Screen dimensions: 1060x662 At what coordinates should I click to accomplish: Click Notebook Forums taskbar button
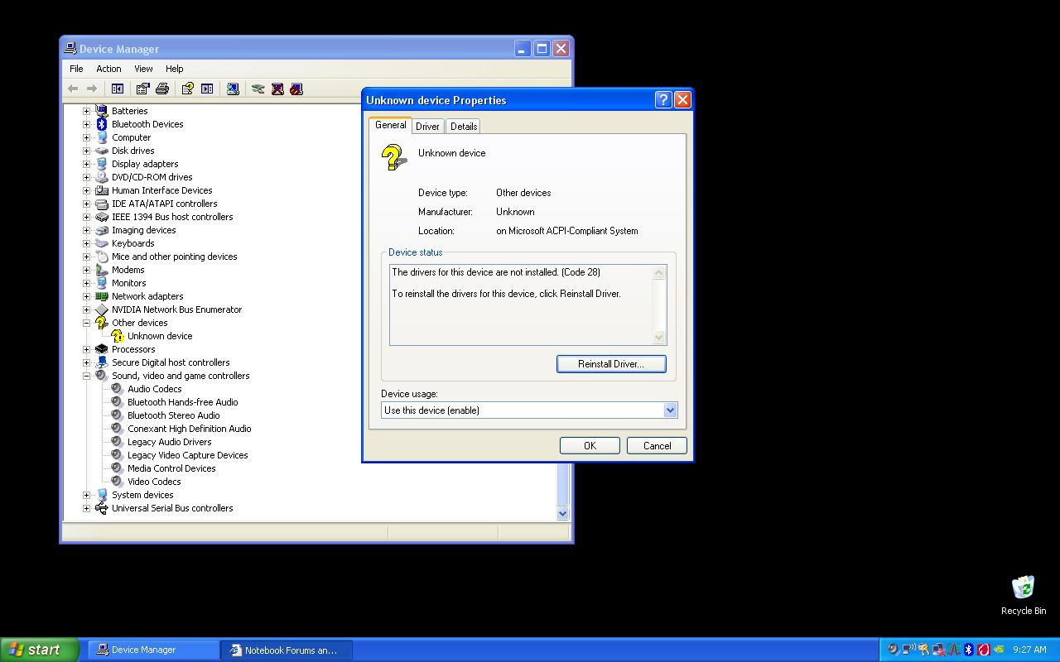[287, 650]
